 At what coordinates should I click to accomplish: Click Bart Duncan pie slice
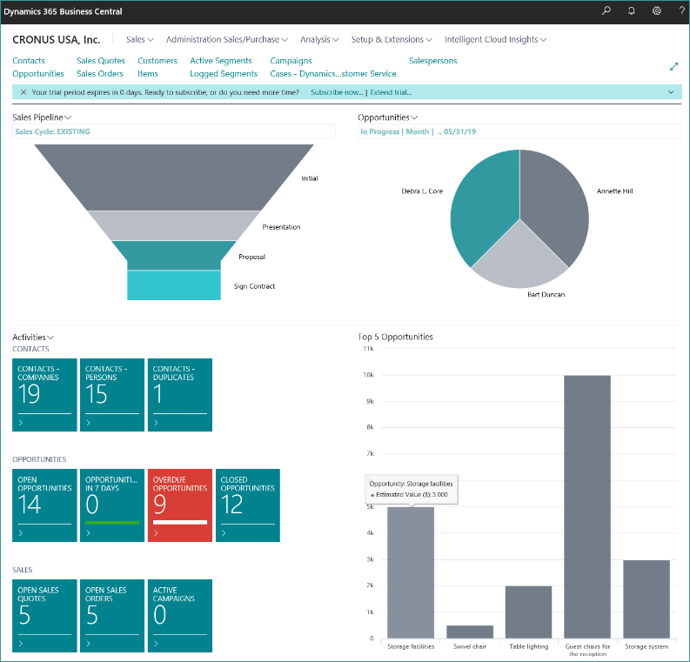pyautogui.click(x=519, y=264)
